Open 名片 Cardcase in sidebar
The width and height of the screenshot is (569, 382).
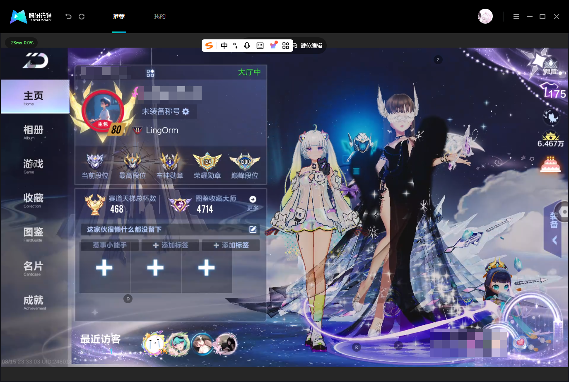pos(34,268)
